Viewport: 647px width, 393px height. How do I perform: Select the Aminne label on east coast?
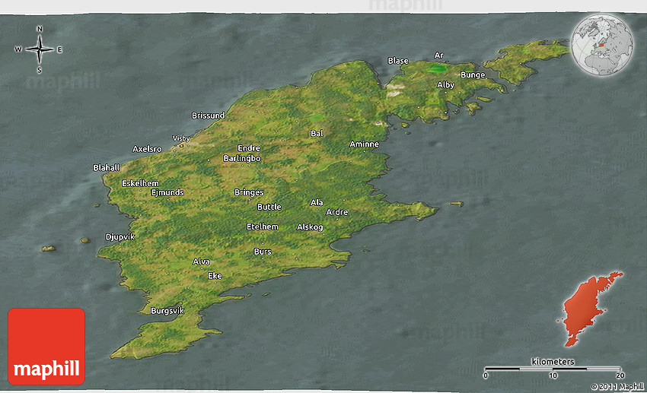coord(364,144)
